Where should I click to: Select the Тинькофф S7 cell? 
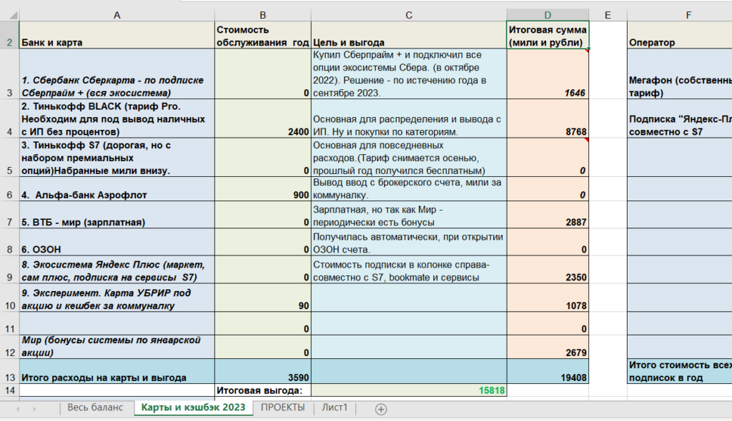pos(117,157)
